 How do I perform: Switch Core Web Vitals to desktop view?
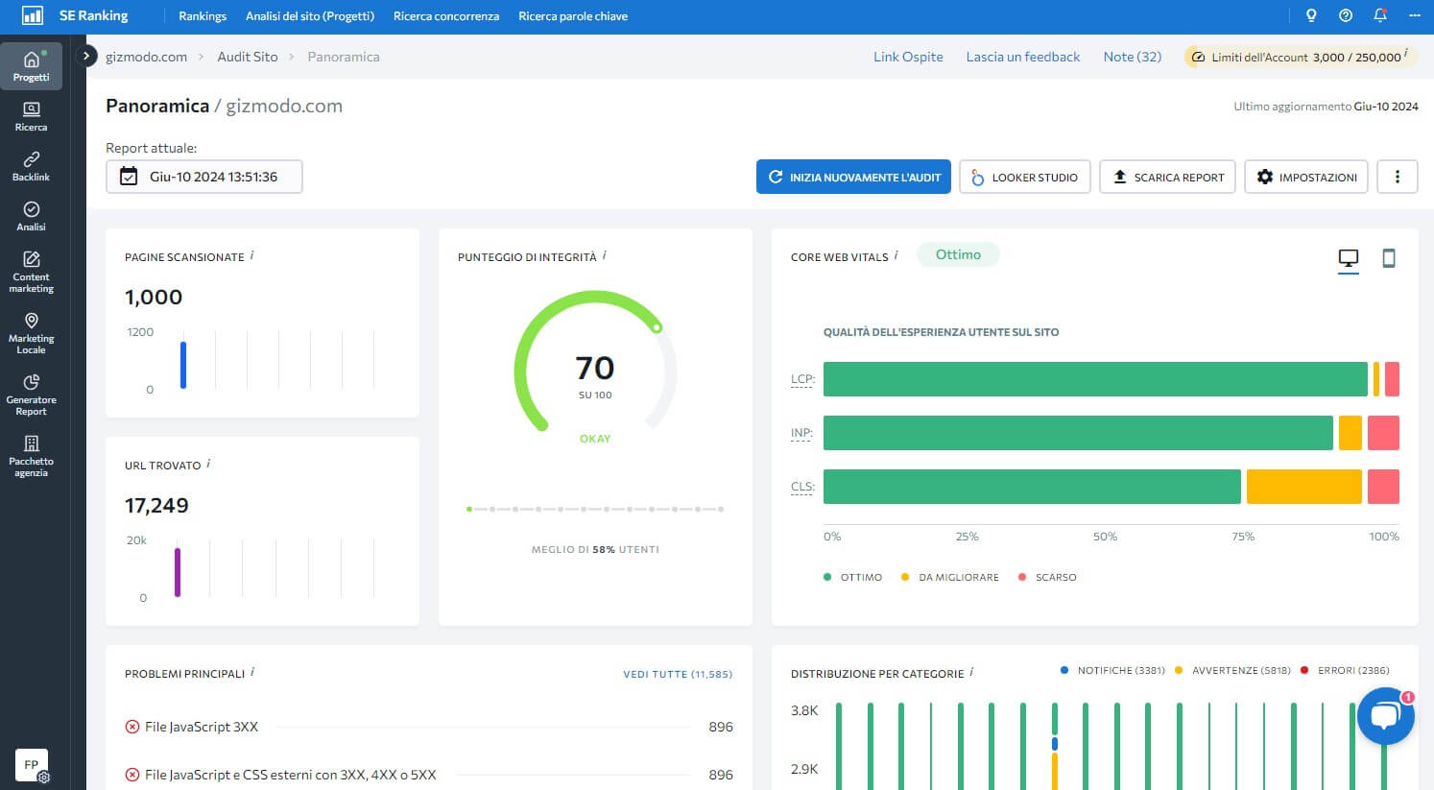point(1349,258)
